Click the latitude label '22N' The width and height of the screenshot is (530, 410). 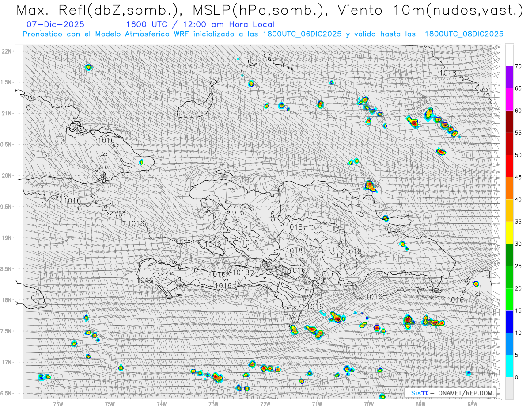click(7, 51)
